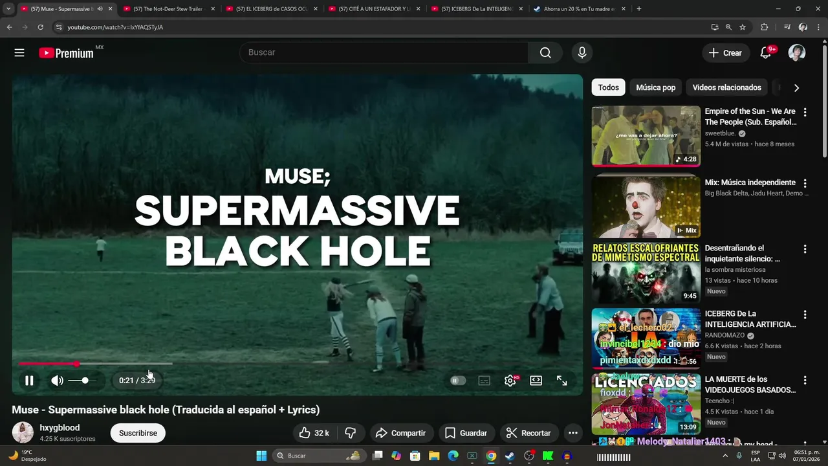The height and width of the screenshot is (466, 828).
Task: Close the Not-Deer Stew Trailer tab
Action: tap(213, 9)
